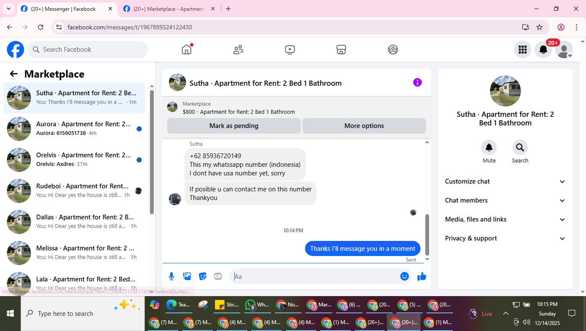This screenshot has width=586, height=331.
Task: Open the Aurora conversation in list
Action: click(x=75, y=129)
